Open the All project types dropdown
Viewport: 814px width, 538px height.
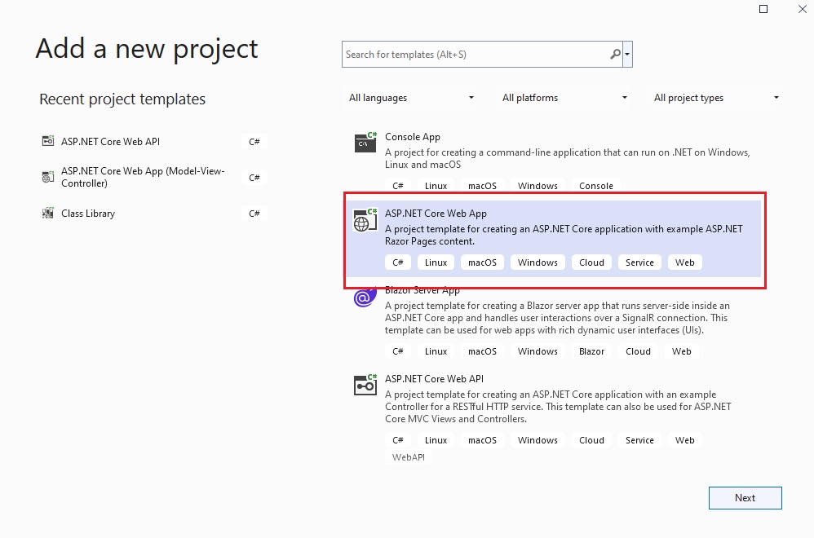(x=716, y=98)
